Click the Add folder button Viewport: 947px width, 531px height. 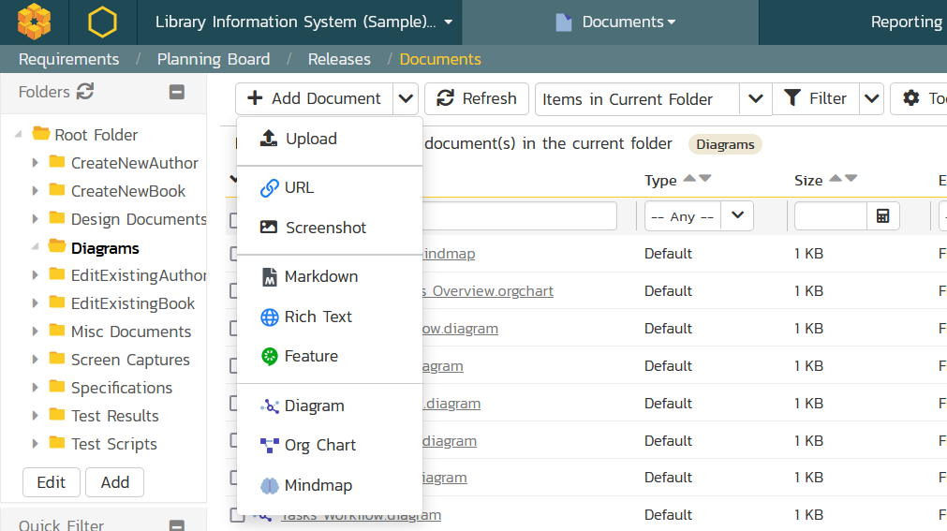tap(114, 482)
